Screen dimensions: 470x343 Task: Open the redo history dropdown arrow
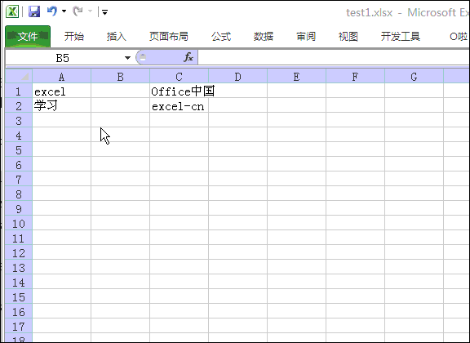pyautogui.click(x=90, y=11)
